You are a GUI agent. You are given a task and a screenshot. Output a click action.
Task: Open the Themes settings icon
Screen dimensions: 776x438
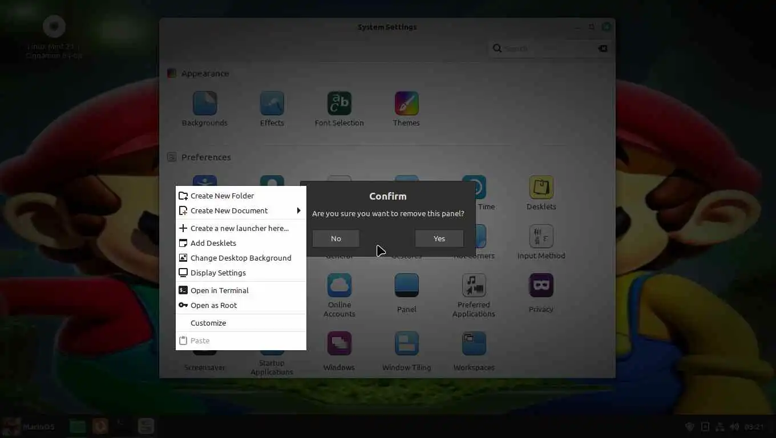pyautogui.click(x=406, y=103)
